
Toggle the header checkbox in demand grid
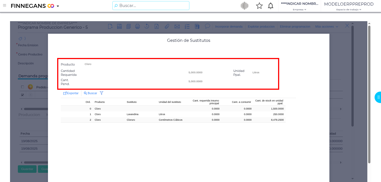coord(23,87)
